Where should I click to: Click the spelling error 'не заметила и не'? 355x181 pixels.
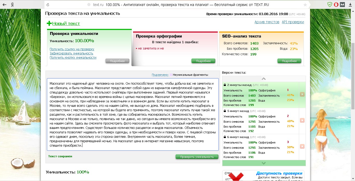pyautogui.click(x=151, y=48)
